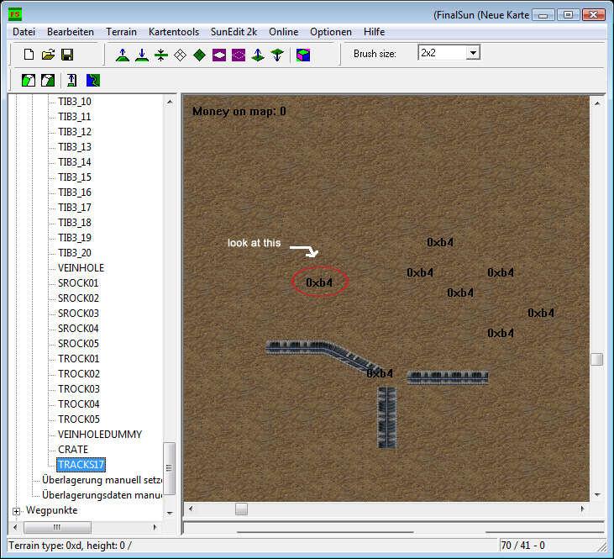Open a map file with folder icon

(48, 55)
